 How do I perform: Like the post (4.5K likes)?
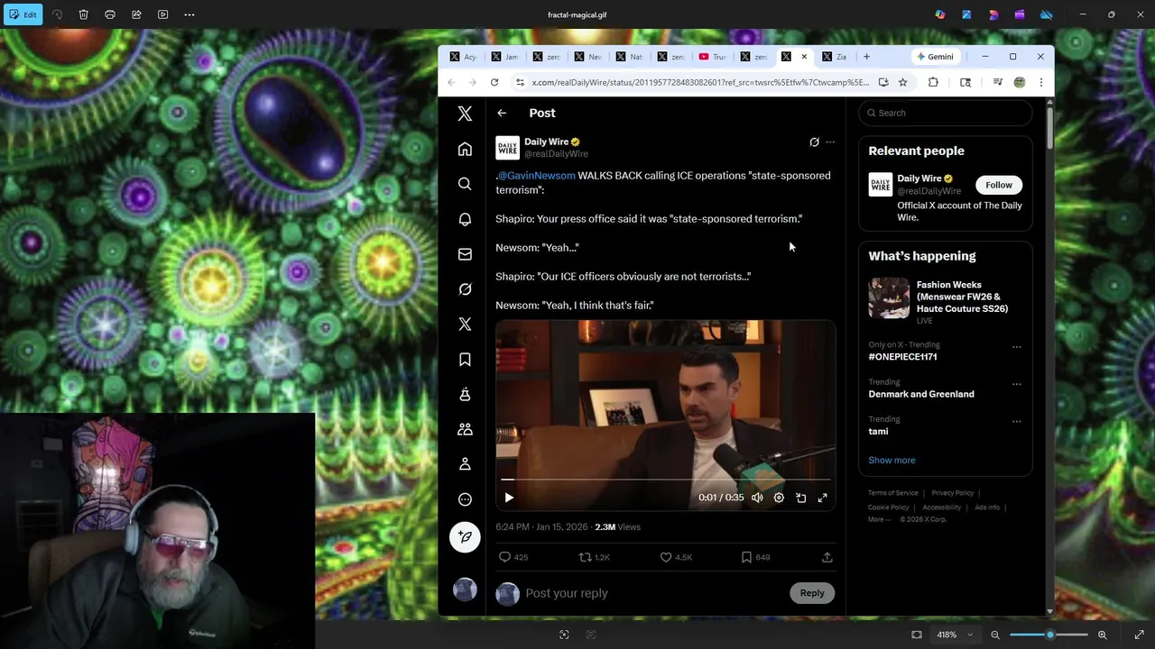(676, 557)
